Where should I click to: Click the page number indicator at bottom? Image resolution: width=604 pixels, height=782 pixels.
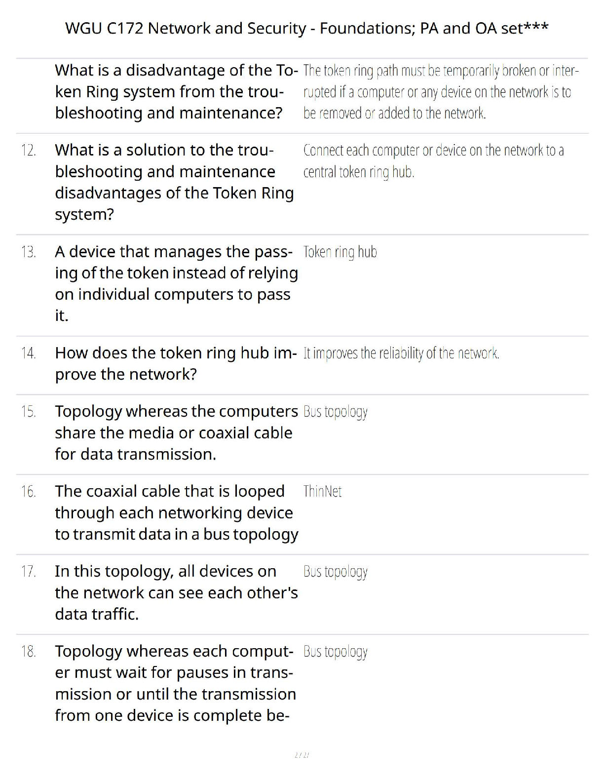(x=302, y=755)
